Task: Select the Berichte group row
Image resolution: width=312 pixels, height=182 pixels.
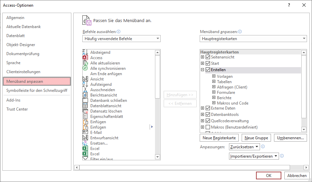Action: 224,98
